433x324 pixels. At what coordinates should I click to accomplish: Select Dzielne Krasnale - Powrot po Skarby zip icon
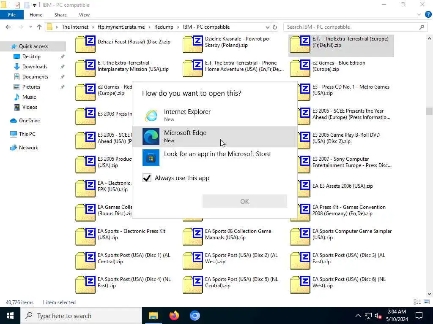click(193, 44)
